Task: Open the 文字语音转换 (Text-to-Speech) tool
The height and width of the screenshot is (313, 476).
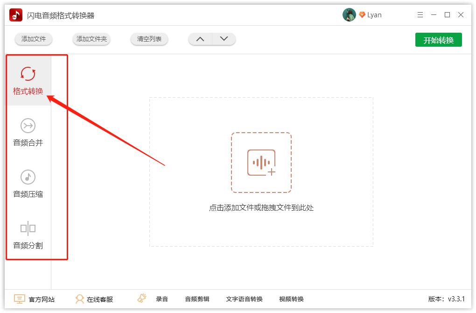Action: click(x=245, y=299)
